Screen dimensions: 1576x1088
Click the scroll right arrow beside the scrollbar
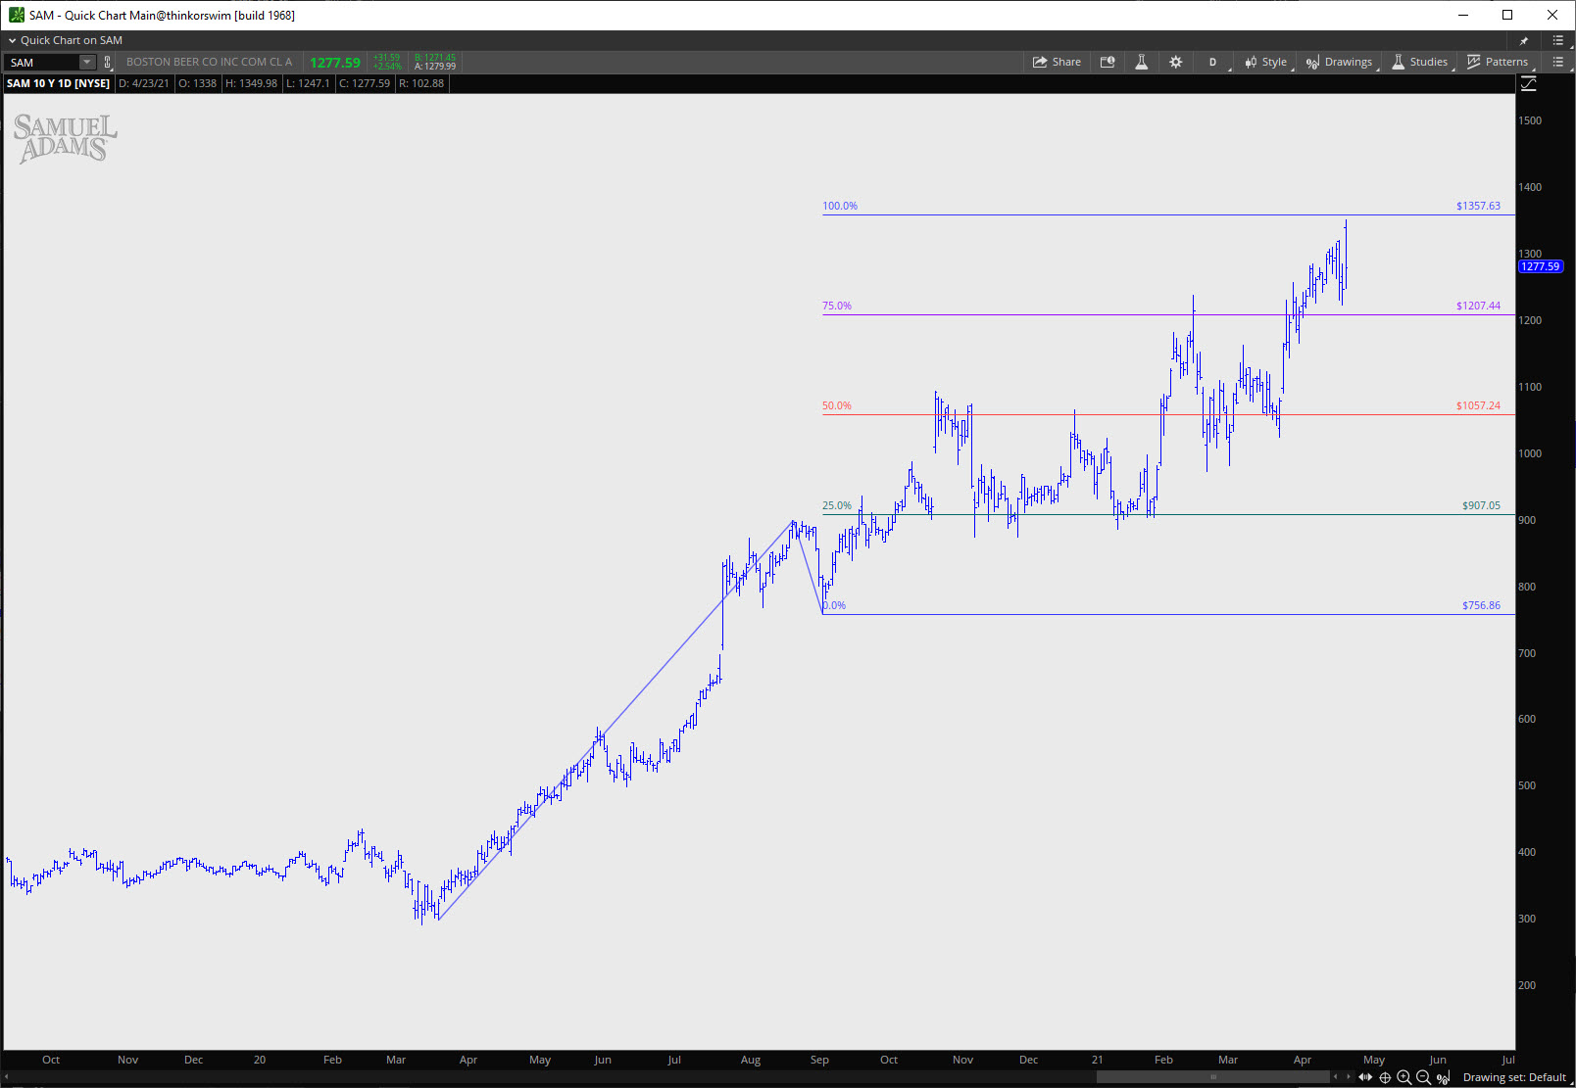pyautogui.click(x=1349, y=1077)
